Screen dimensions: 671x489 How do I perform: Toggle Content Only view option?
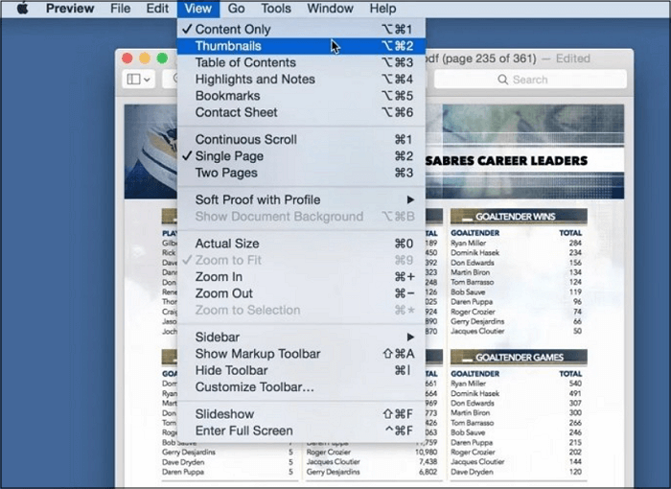coord(301,29)
